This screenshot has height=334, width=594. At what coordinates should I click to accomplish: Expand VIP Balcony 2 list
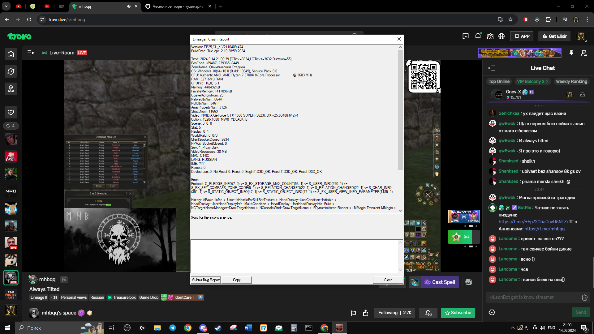tap(532, 81)
